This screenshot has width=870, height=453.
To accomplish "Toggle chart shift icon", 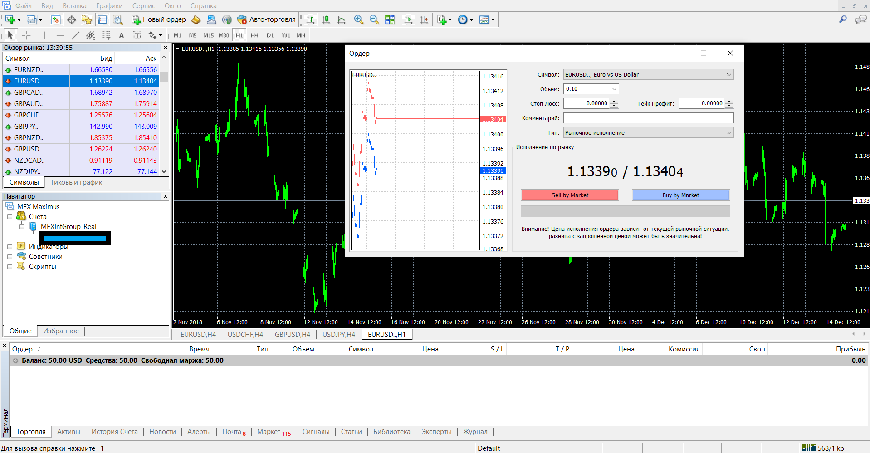I will [424, 19].
